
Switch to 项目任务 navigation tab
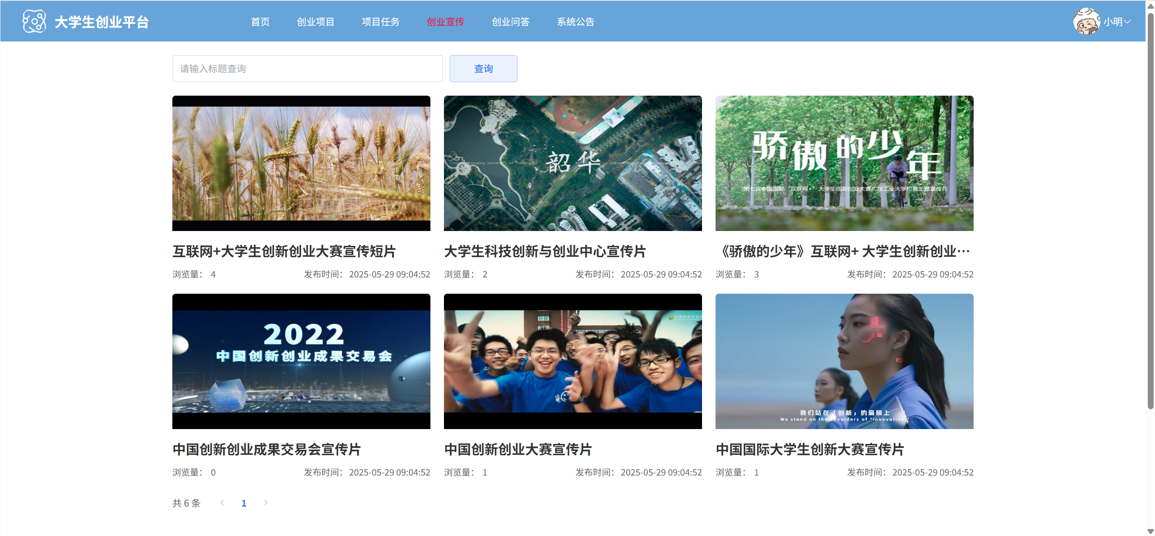click(380, 22)
